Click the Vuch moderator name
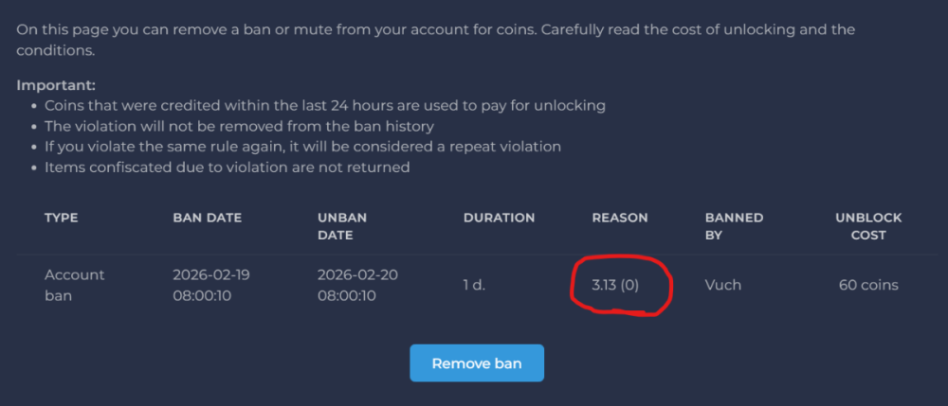 coord(724,285)
